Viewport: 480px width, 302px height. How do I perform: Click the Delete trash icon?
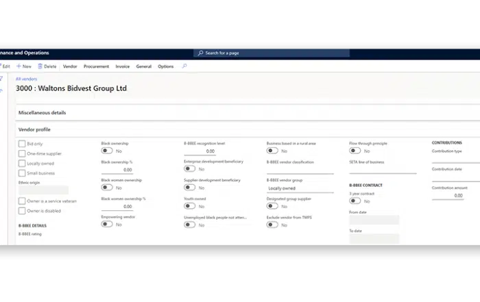pos(40,66)
